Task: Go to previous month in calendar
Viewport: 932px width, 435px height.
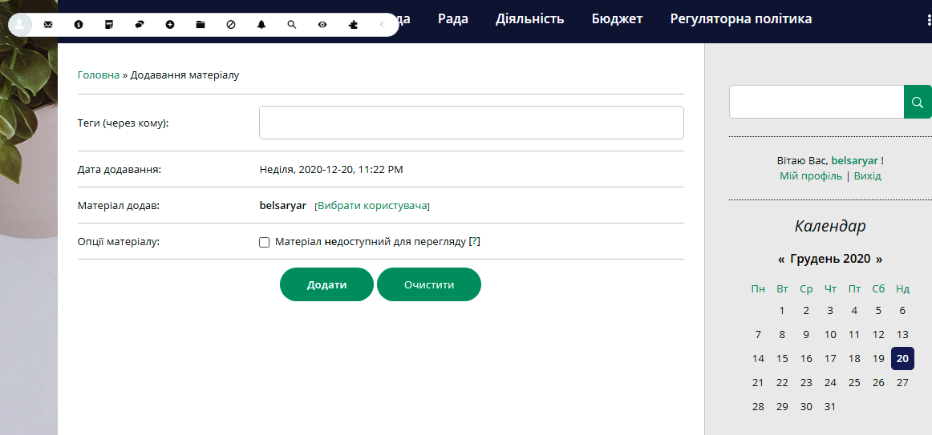Action: click(x=781, y=260)
